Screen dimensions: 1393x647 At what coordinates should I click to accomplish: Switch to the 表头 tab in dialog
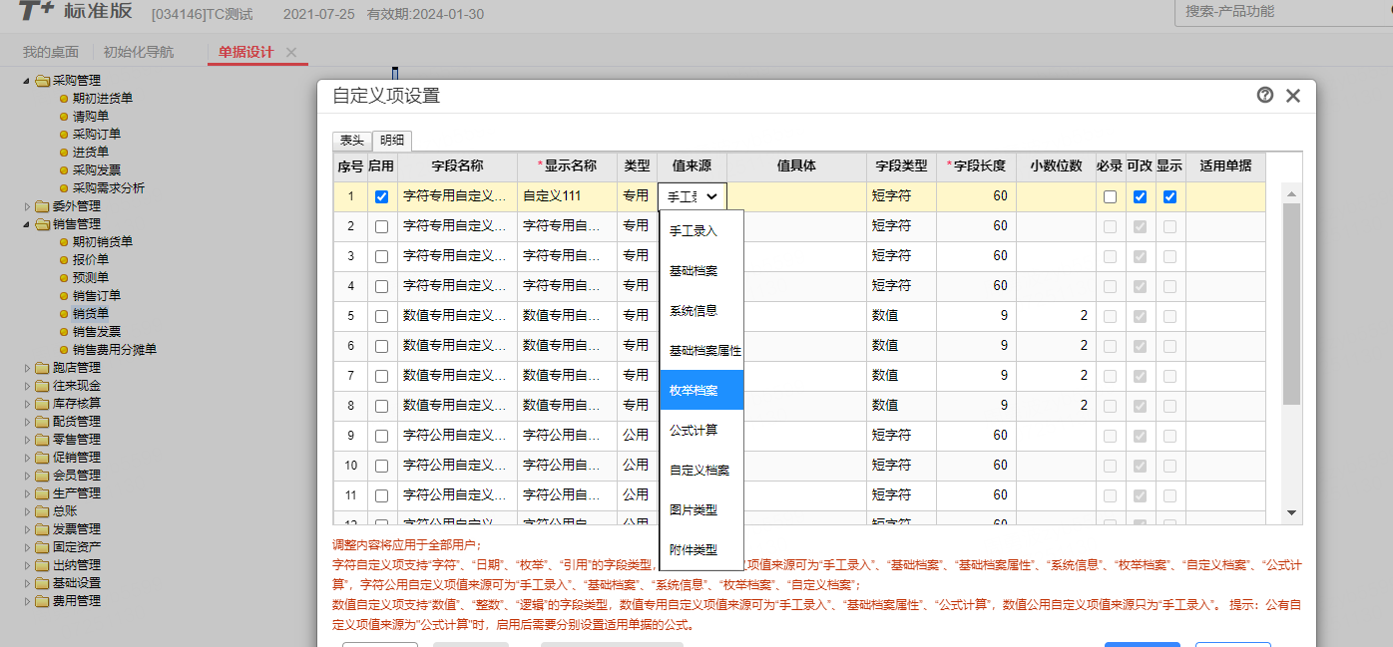click(x=352, y=141)
